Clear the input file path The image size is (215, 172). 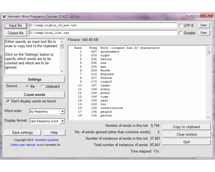tap(204, 25)
